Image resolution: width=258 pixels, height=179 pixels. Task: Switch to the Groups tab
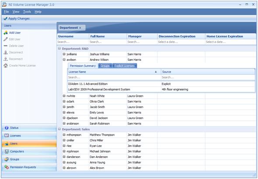pos(105,66)
